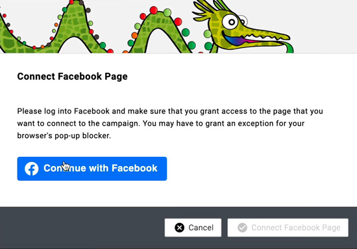Click the pop-up blocker text line
This screenshot has width=357, height=249.
pyautogui.click(x=64, y=136)
